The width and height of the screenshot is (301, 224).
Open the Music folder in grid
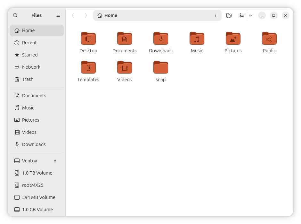click(x=197, y=39)
